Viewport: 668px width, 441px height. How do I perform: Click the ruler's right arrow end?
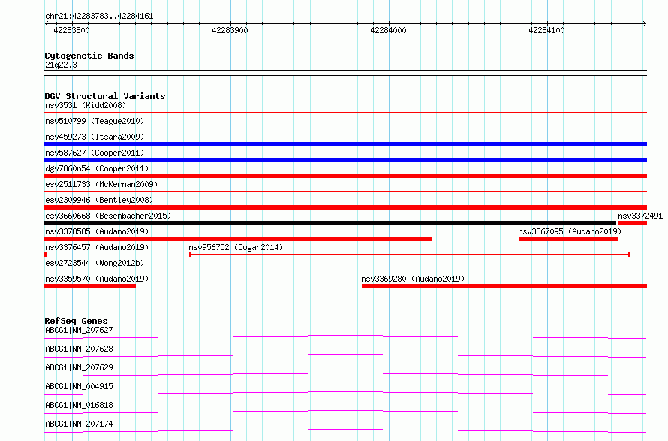tap(645, 23)
